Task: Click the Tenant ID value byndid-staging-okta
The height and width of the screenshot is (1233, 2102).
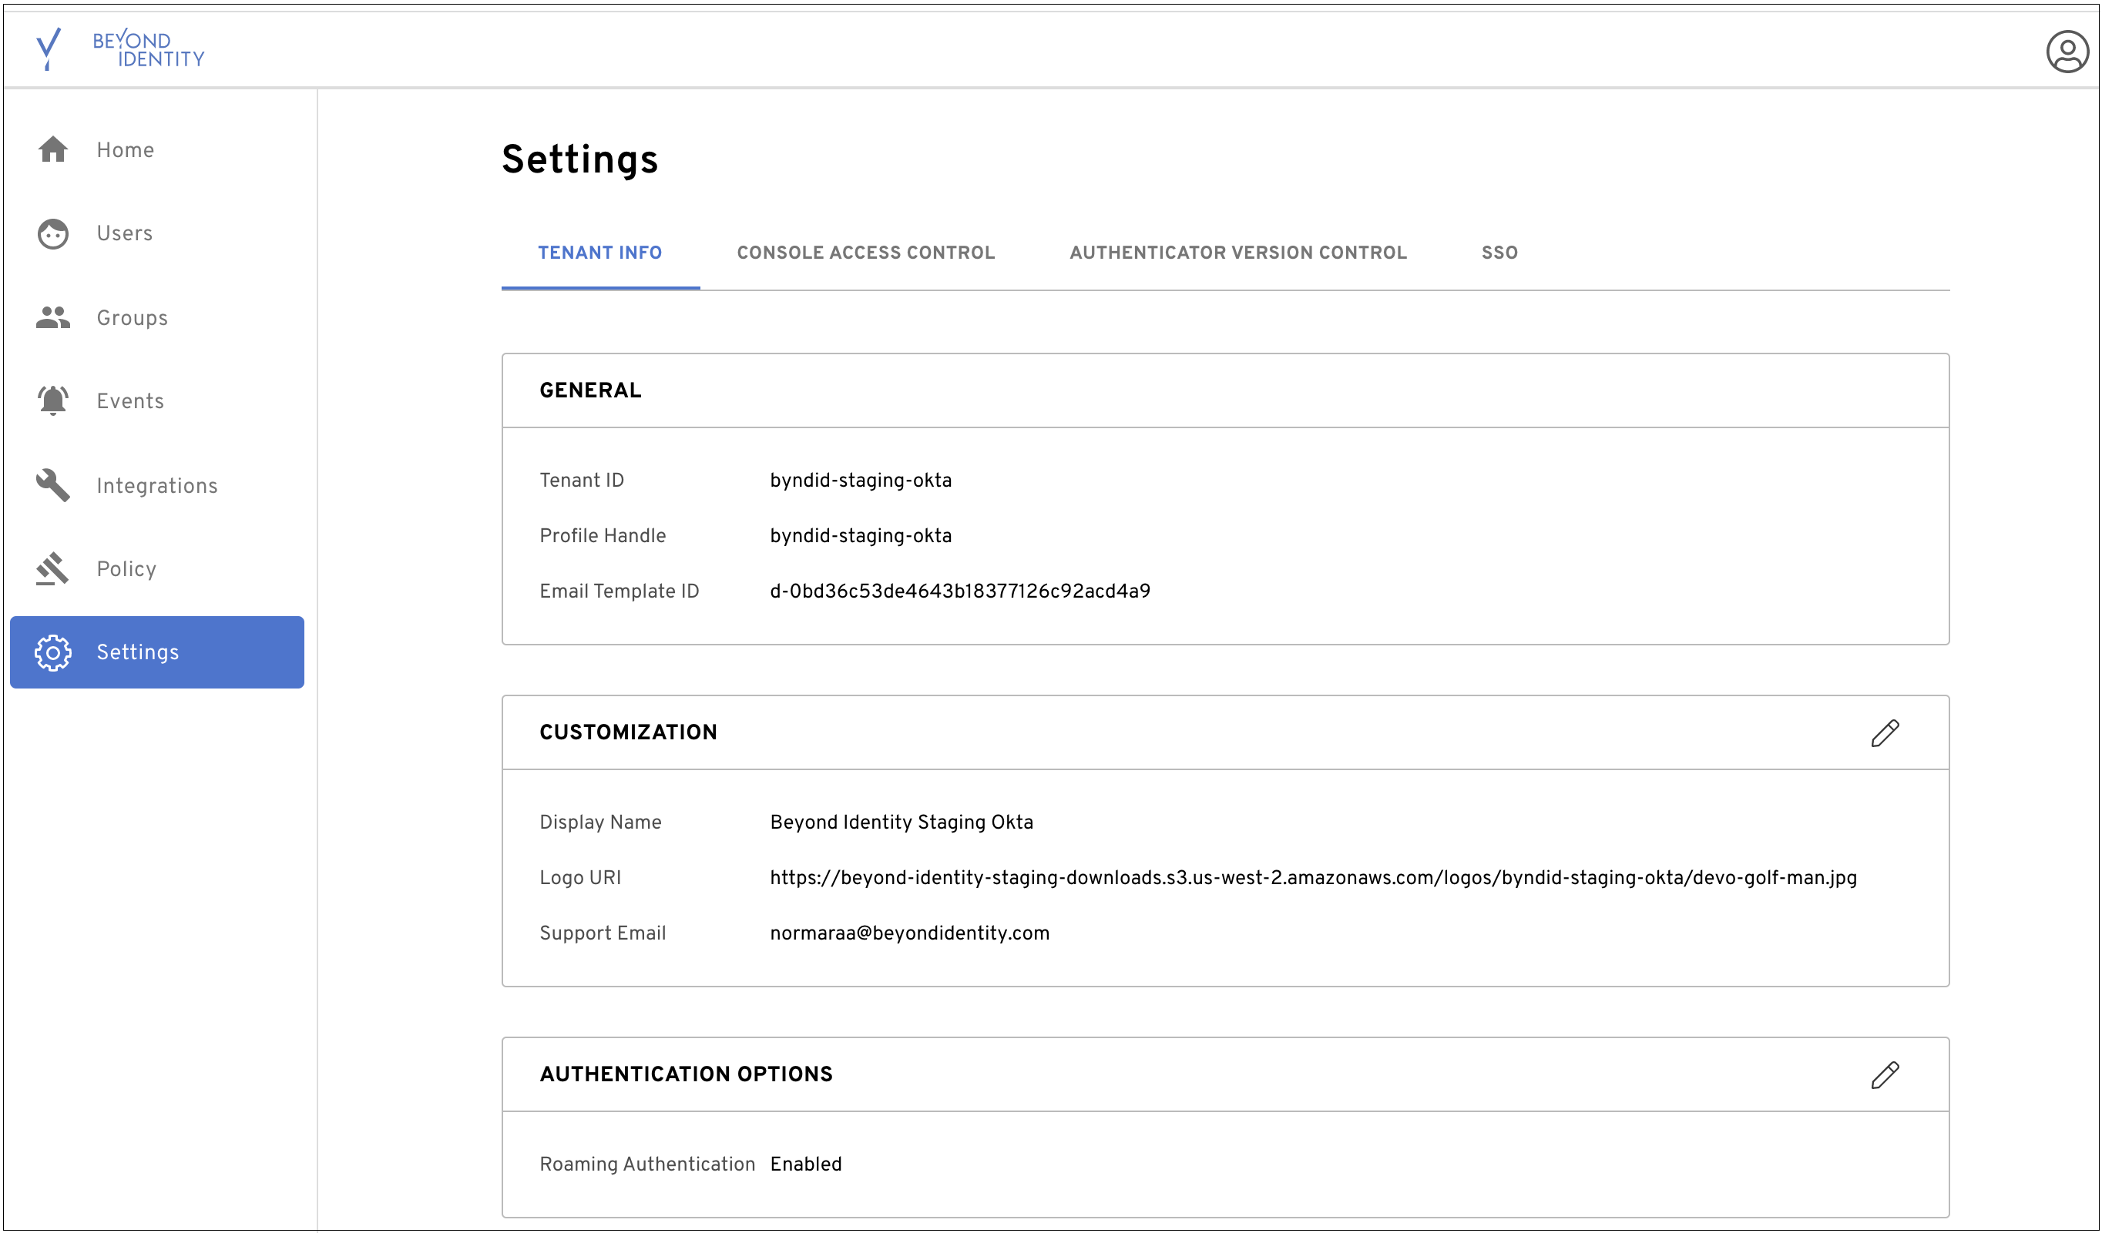Action: coord(860,481)
